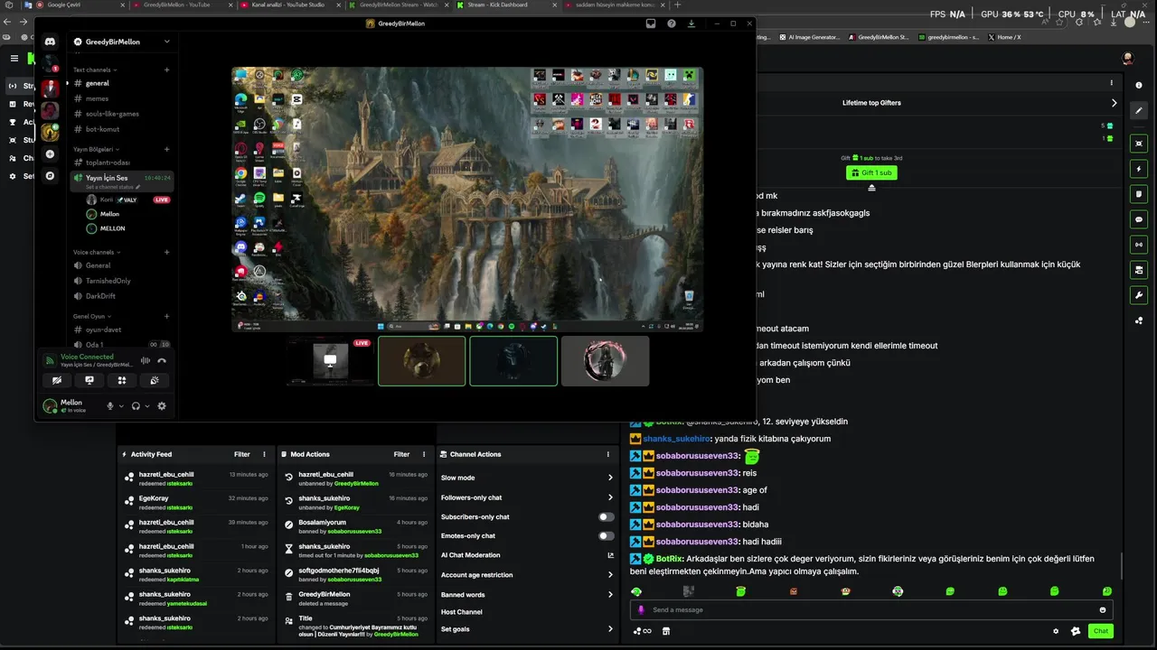Open AI Image Generator bookmark
1157x650 pixels.
coord(810,37)
